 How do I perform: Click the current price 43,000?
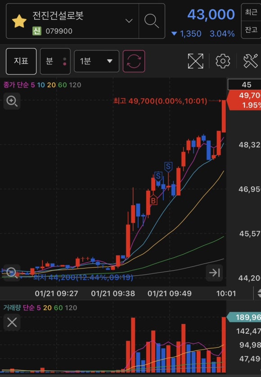(x=211, y=14)
